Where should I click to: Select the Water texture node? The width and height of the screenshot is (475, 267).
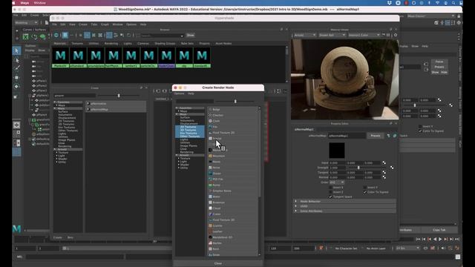click(x=232, y=197)
